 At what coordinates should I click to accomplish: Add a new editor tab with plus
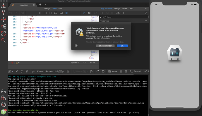(x=40, y=4)
